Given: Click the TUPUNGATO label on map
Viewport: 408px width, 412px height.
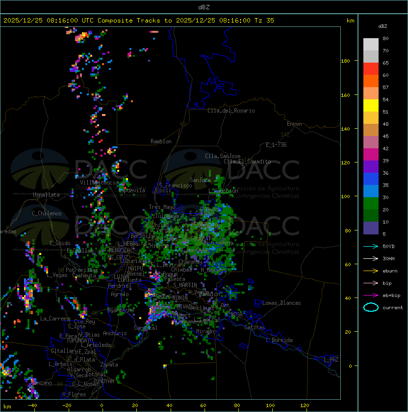Looking at the screenshot, I should (x=80, y=340).
